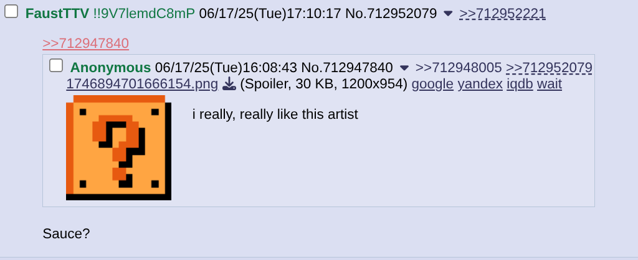This screenshot has height=260, width=638.
Task: Click post number No.712952079
Action: pyautogui.click(x=391, y=14)
